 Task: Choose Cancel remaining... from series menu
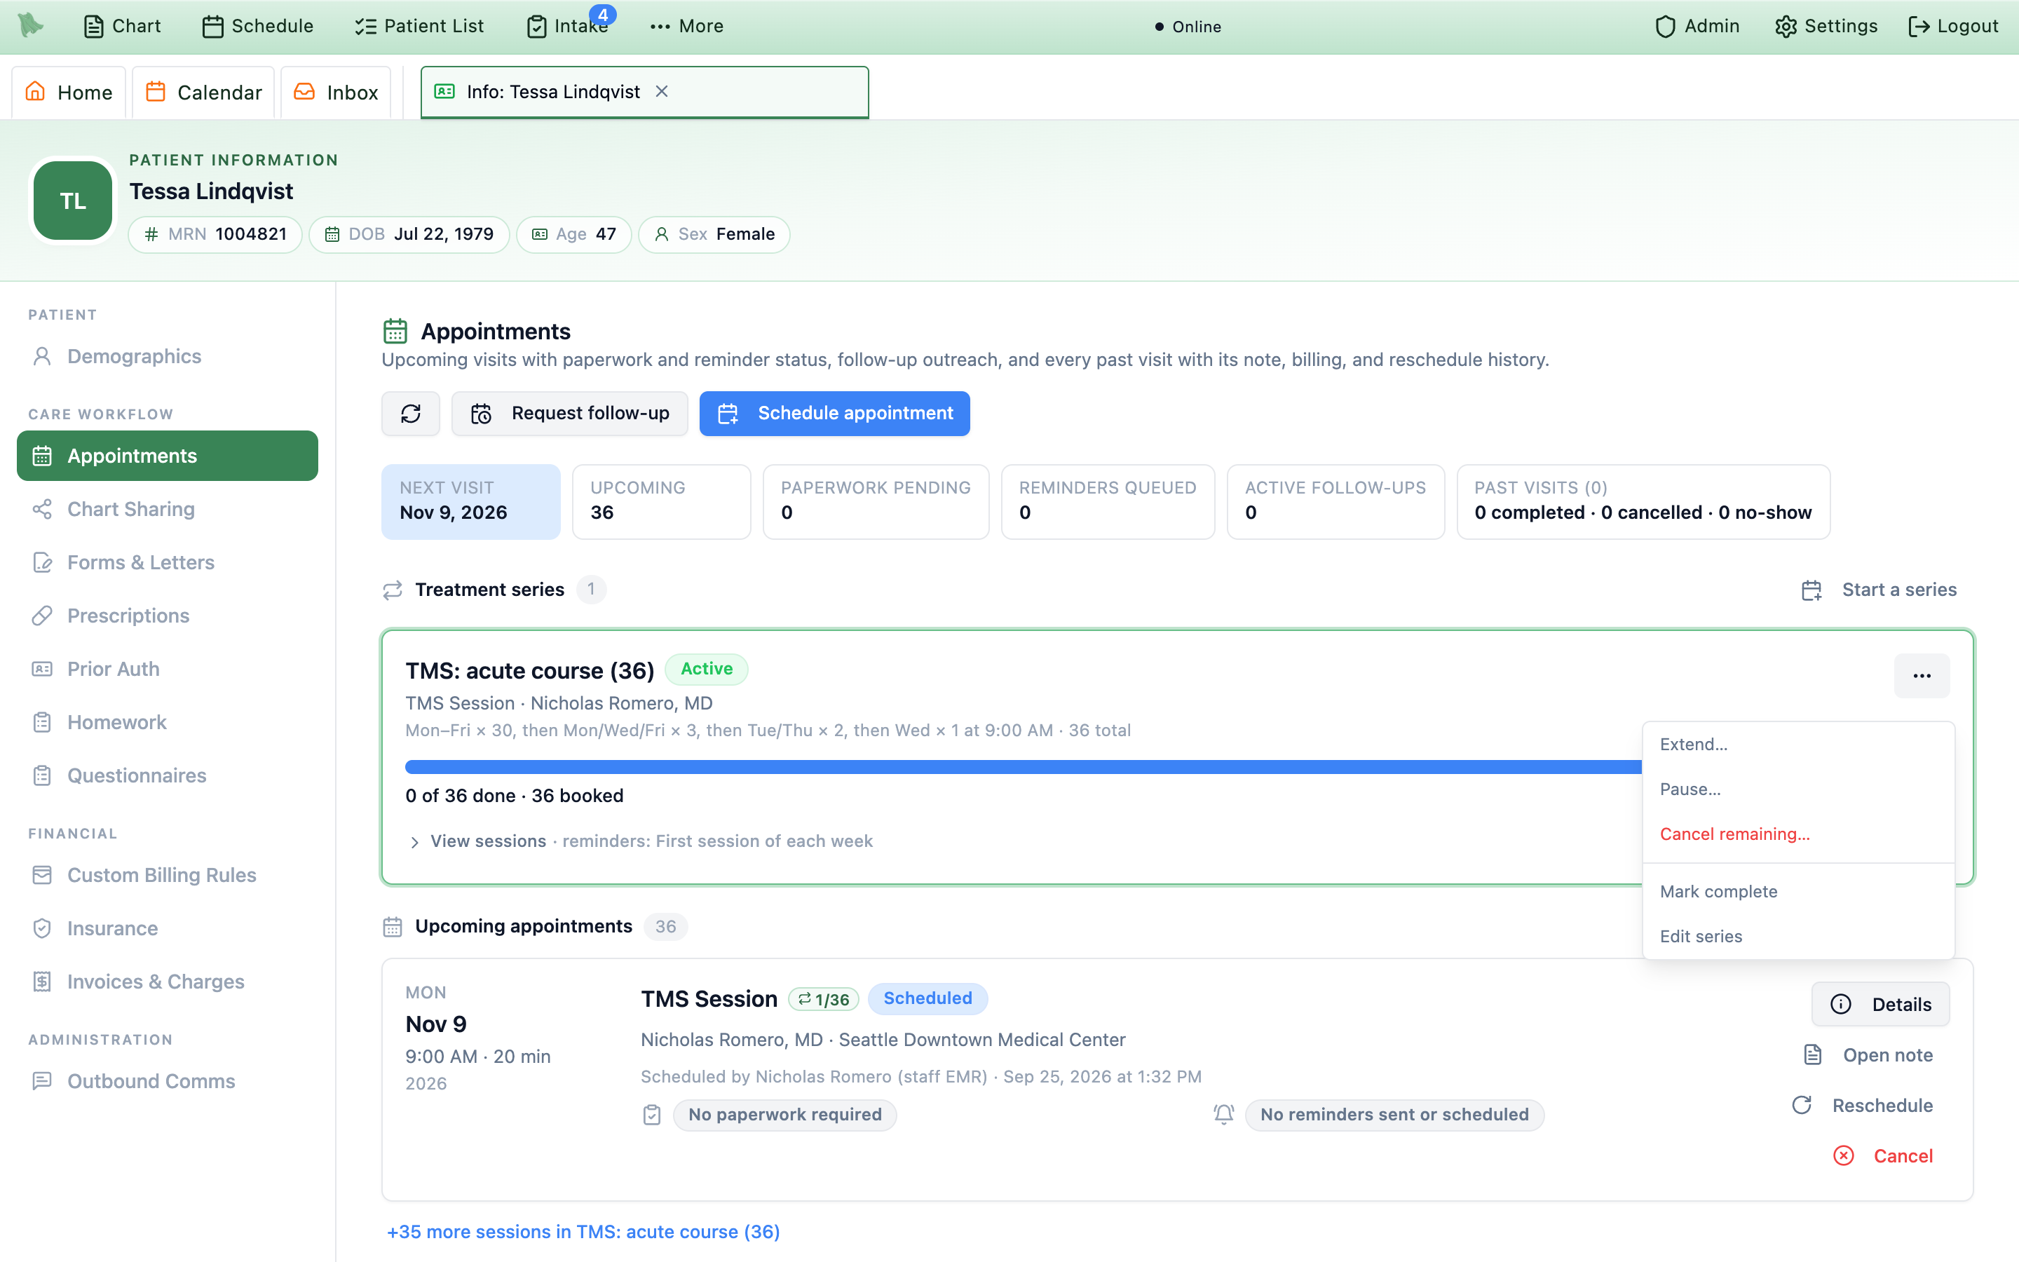click(1798, 834)
